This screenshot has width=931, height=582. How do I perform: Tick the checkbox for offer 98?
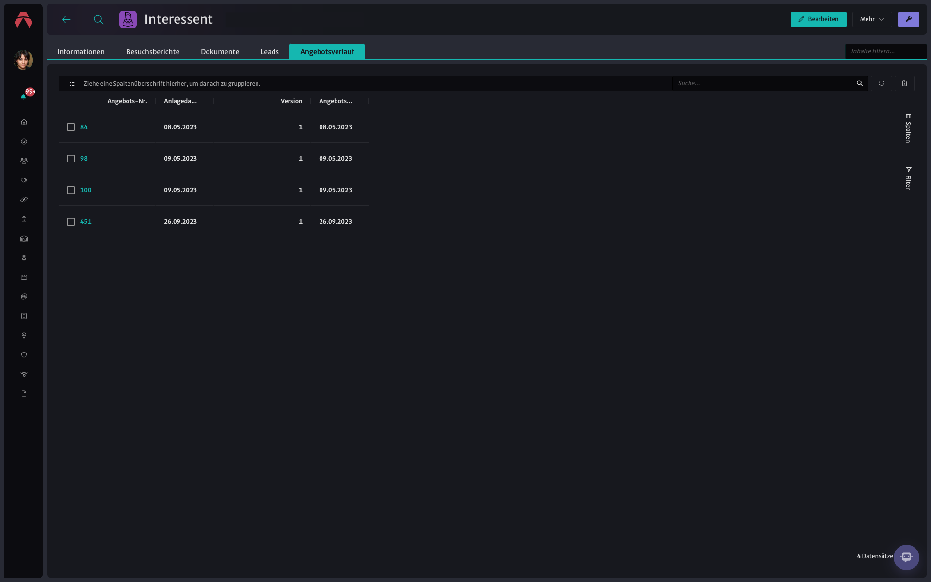click(71, 159)
